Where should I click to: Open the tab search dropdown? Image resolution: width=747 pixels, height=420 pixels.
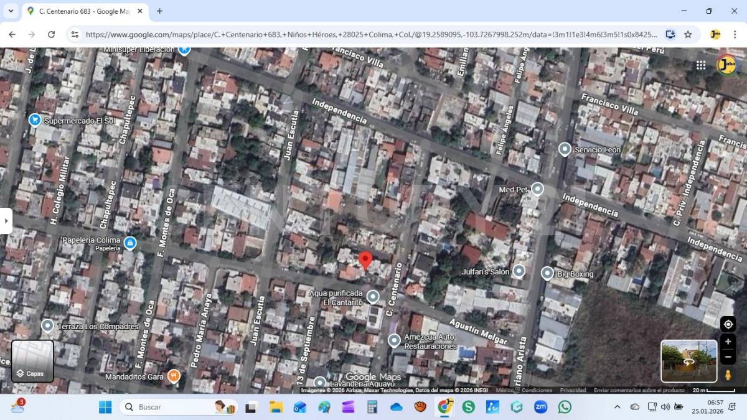[x=11, y=11]
